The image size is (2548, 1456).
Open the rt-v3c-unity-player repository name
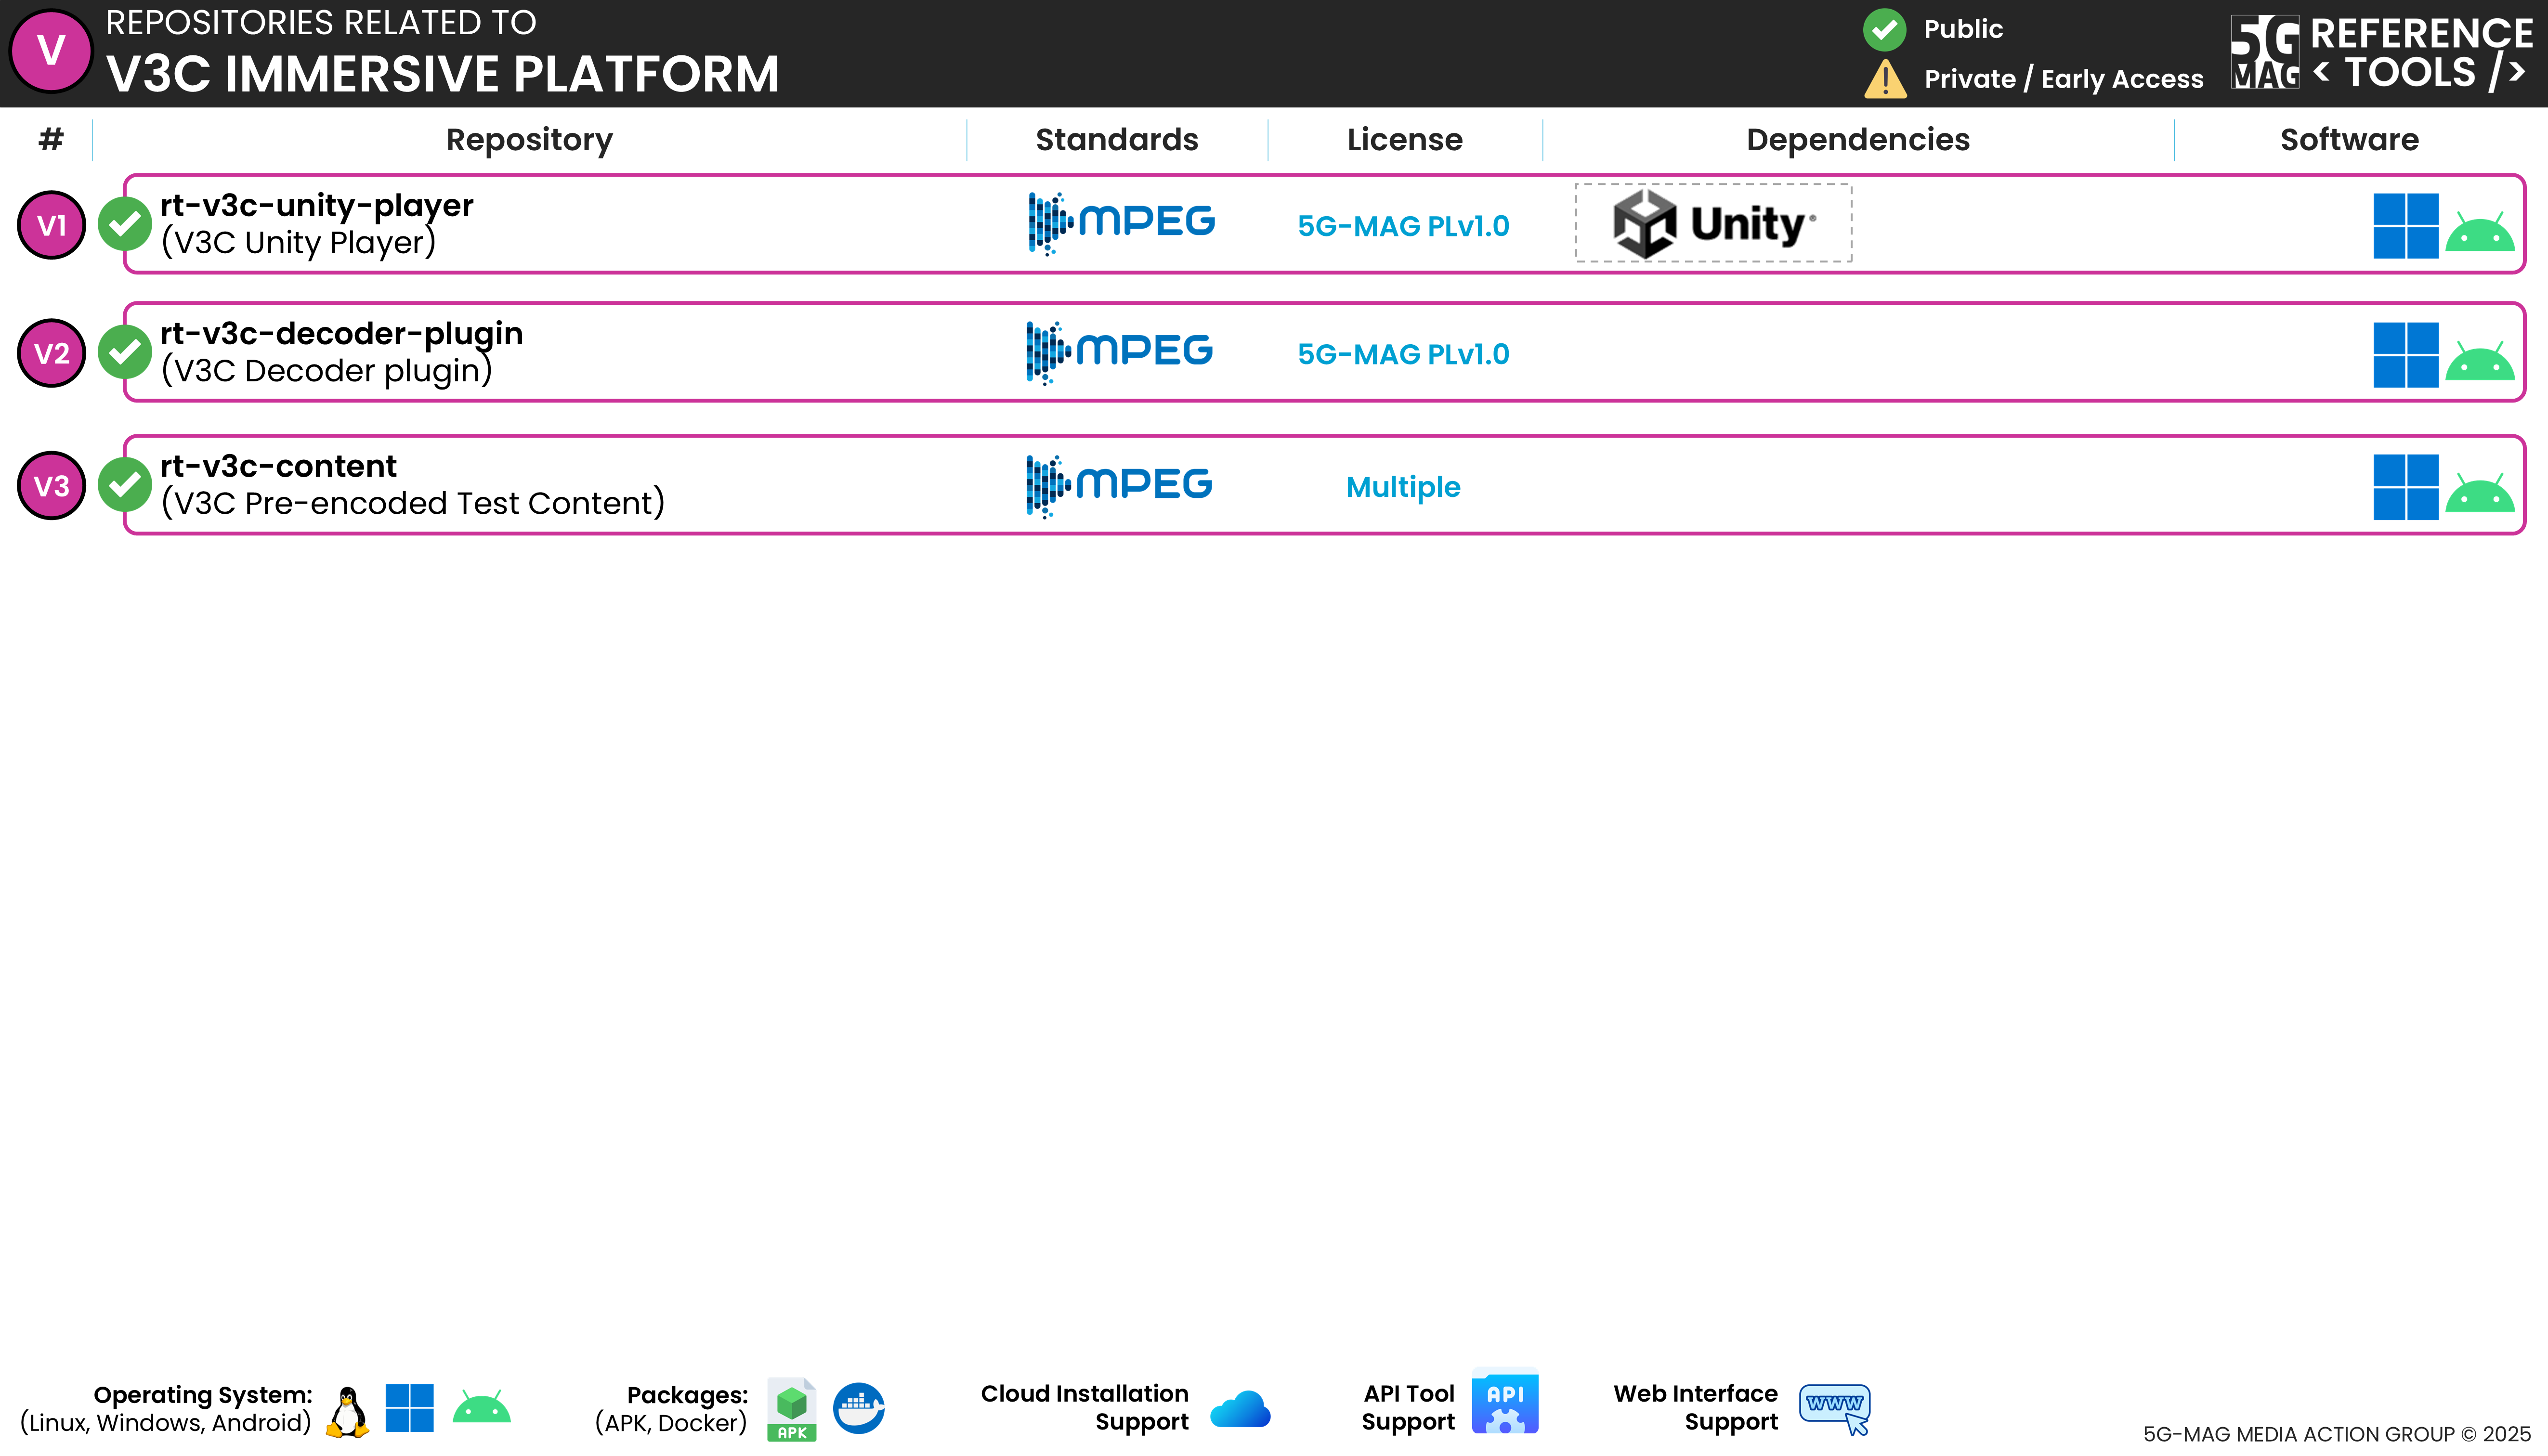316,205
